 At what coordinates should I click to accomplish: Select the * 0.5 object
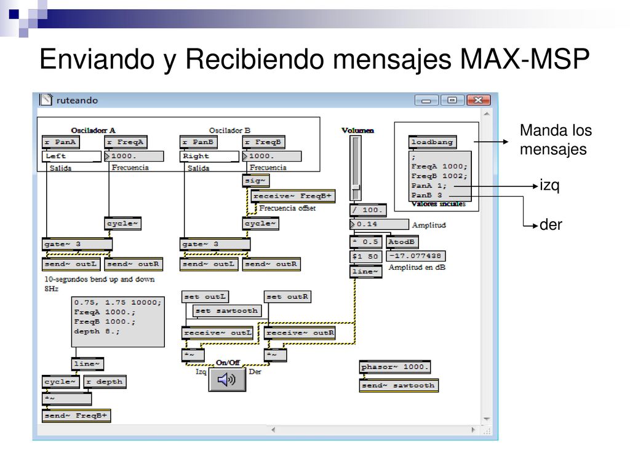pyautogui.click(x=365, y=242)
